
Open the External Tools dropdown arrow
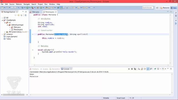[35, 7]
